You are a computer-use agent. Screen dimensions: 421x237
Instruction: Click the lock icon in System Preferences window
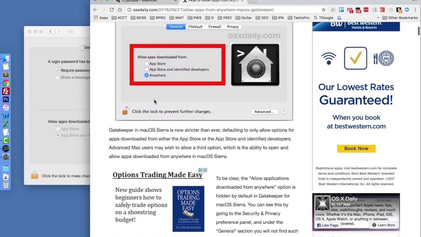tap(35, 175)
